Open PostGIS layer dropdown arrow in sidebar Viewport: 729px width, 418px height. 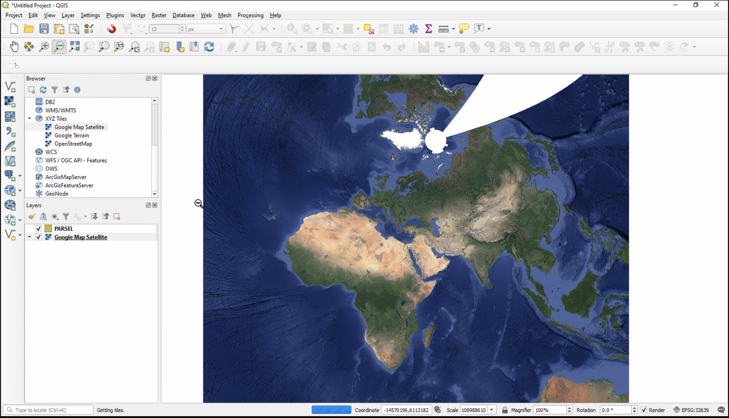(20, 176)
